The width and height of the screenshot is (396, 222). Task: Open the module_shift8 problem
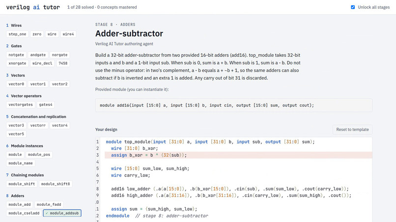coord(56,184)
